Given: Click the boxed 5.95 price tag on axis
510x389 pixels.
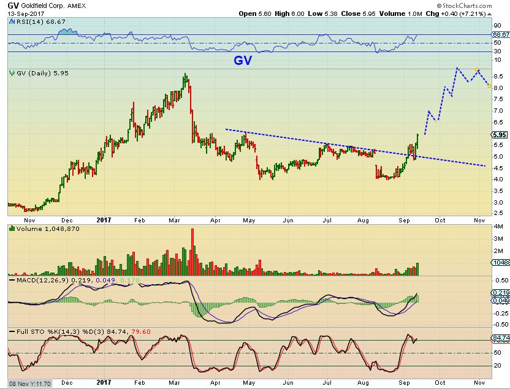Looking at the screenshot, I should click(499, 135).
